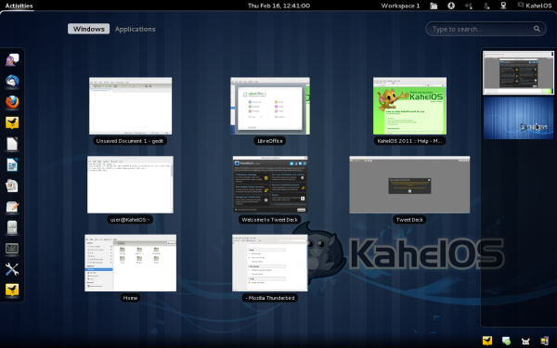Switch to the second empty workspace thumbnail

(x=518, y=118)
